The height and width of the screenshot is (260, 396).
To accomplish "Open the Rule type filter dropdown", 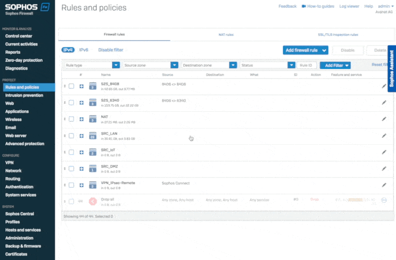I will (116, 65).
